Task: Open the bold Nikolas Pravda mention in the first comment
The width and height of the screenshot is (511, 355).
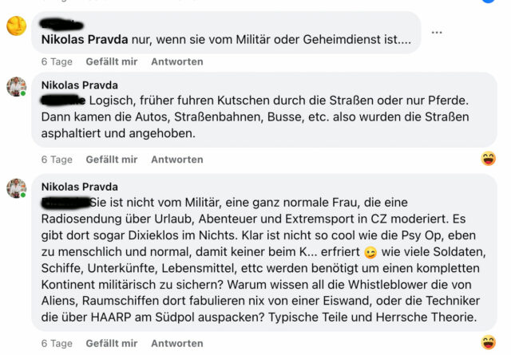Action: tap(85, 39)
